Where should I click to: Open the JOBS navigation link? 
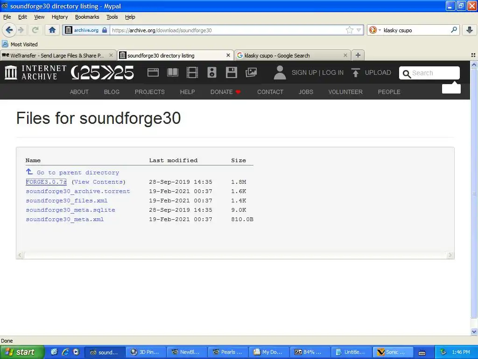click(x=306, y=92)
